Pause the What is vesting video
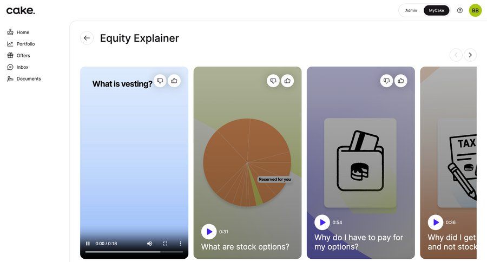 click(x=88, y=244)
